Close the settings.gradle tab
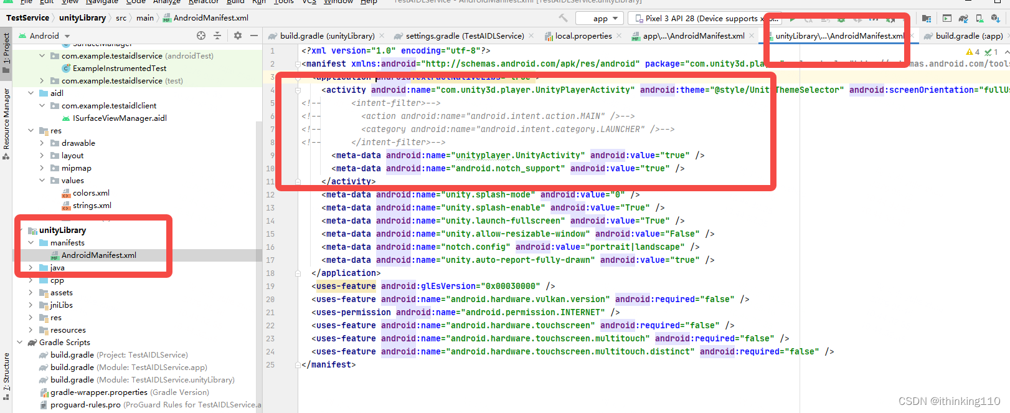 click(x=531, y=36)
